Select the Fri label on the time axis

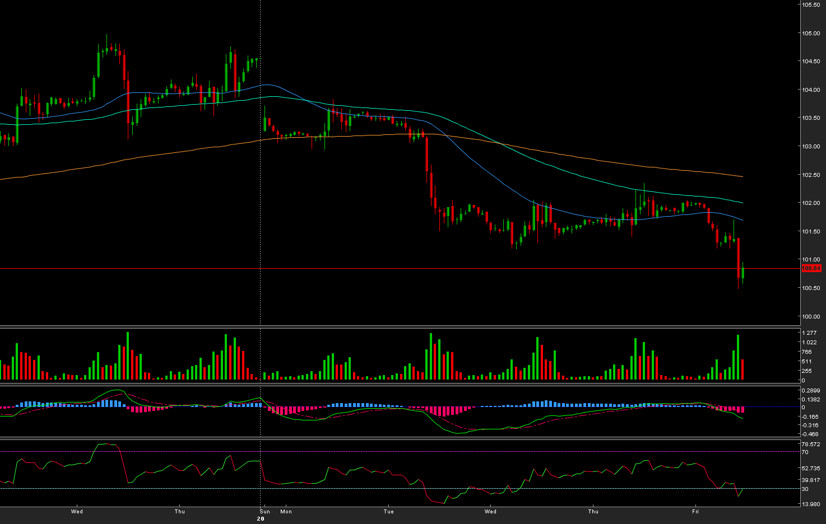(695, 511)
